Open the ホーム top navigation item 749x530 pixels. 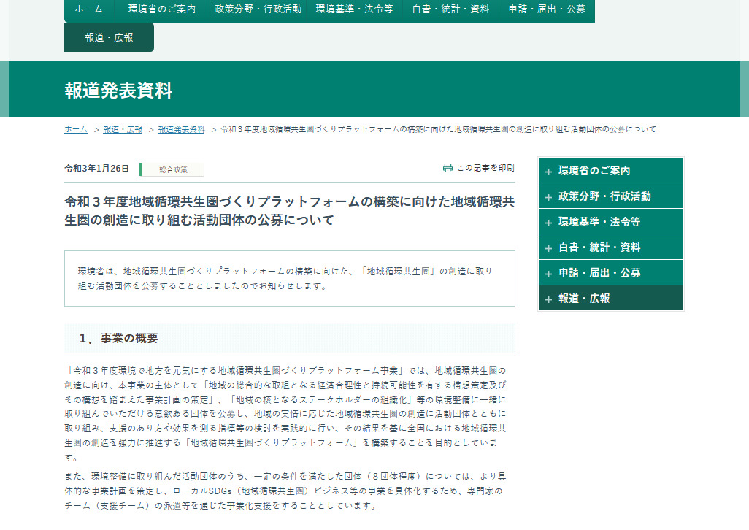(88, 9)
